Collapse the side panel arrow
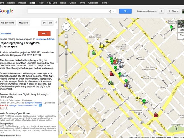This screenshot has width=184, height=138. [56, 22]
